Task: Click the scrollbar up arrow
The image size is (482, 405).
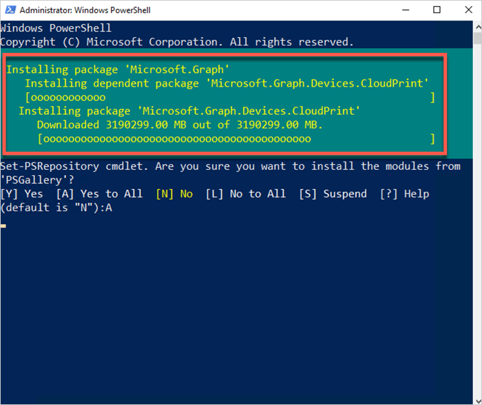Action: tap(478, 27)
